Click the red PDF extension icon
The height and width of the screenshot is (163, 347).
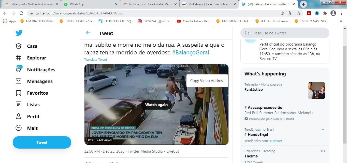pos(309,13)
